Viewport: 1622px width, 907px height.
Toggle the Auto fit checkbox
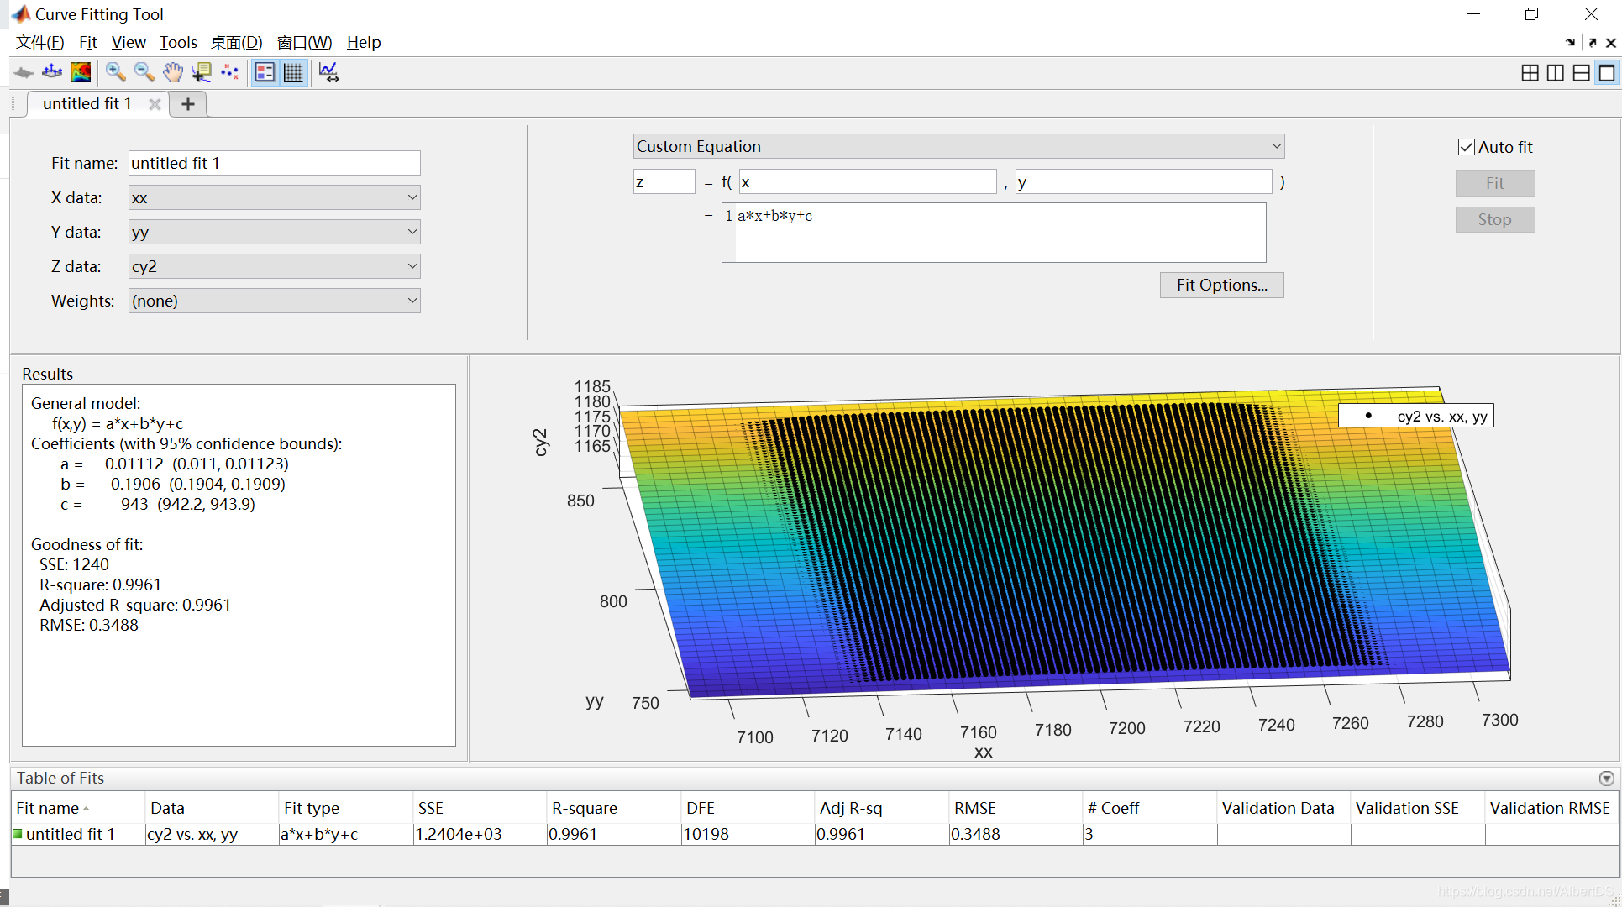click(x=1464, y=146)
